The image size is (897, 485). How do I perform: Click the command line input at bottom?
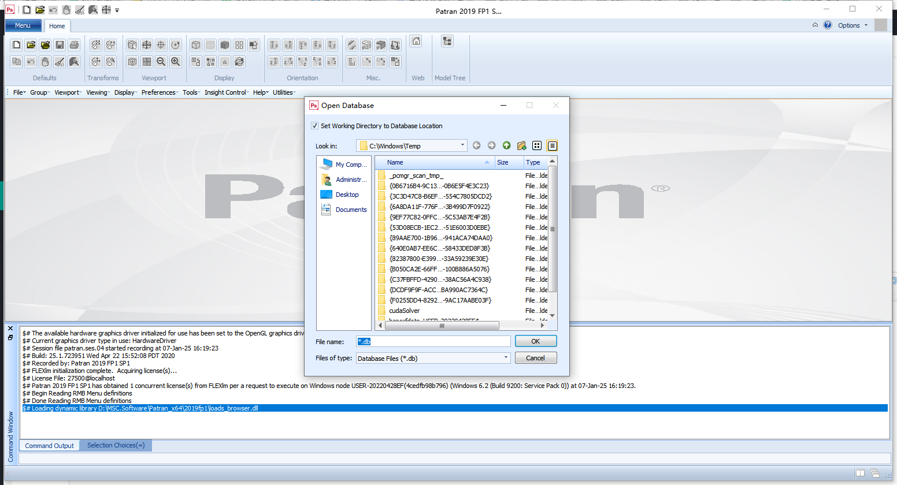[454, 459]
